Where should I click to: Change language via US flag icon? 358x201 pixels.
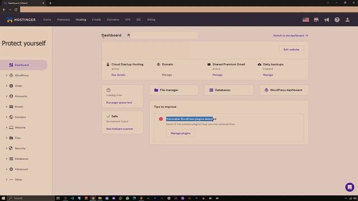[x=306, y=20]
